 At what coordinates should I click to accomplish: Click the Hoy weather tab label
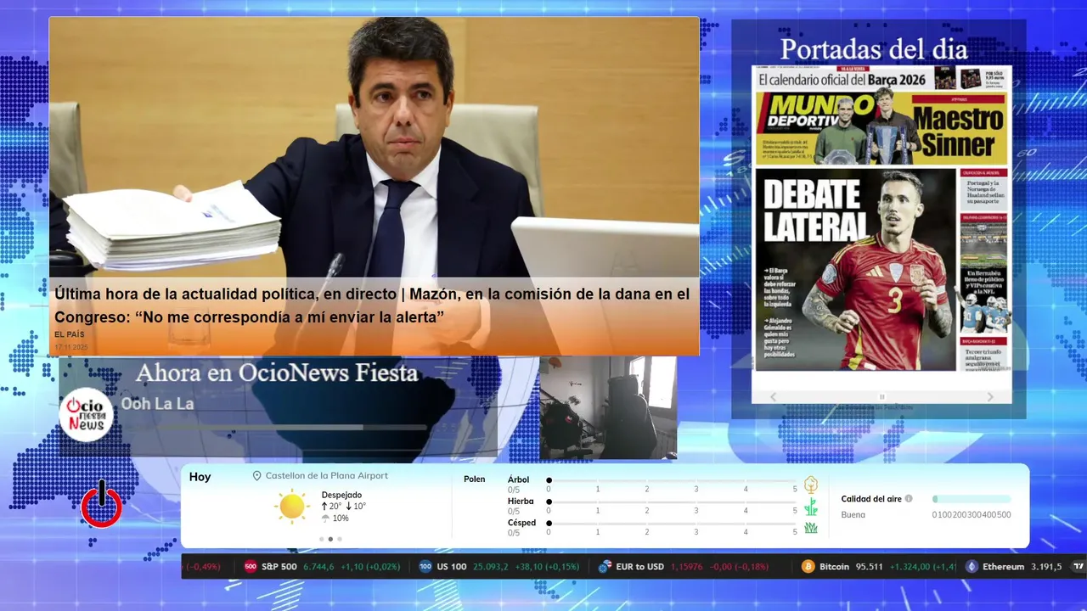[x=200, y=477]
